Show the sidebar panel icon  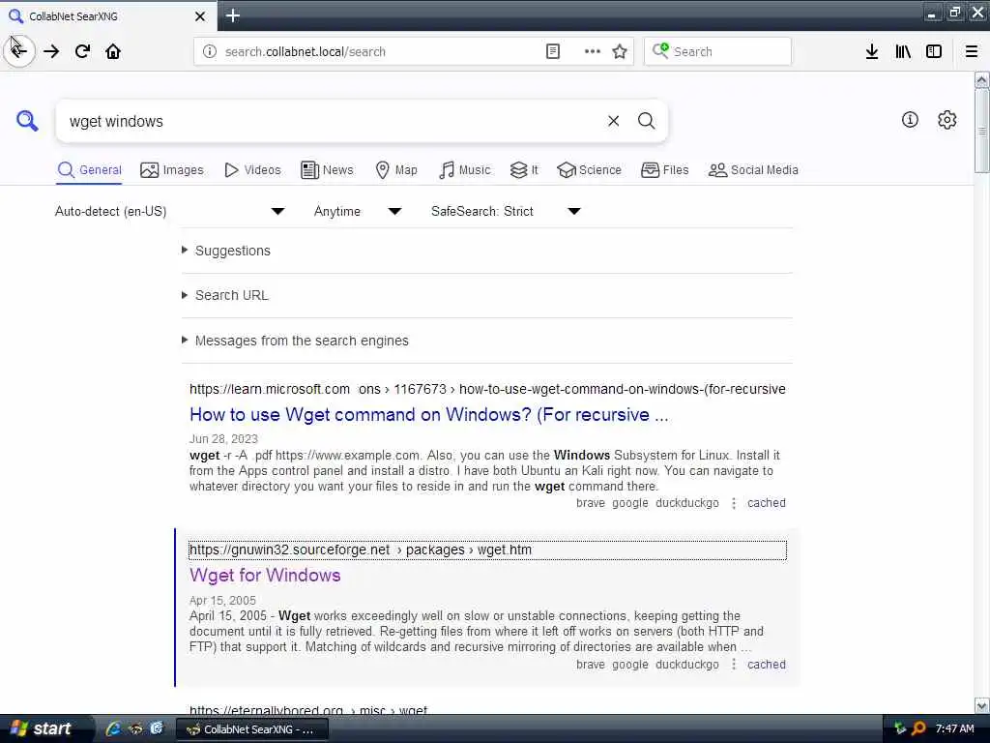tap(934, 52)
